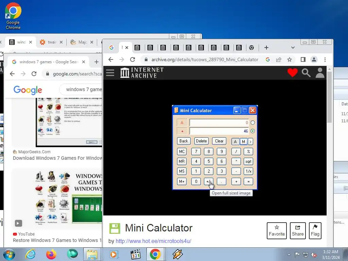Click the calculator Back button

(x=184, y=141)
